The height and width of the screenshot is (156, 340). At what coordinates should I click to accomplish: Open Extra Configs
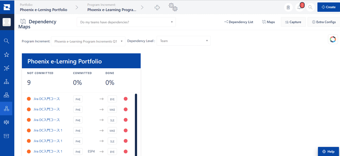(x=324, y=22)
